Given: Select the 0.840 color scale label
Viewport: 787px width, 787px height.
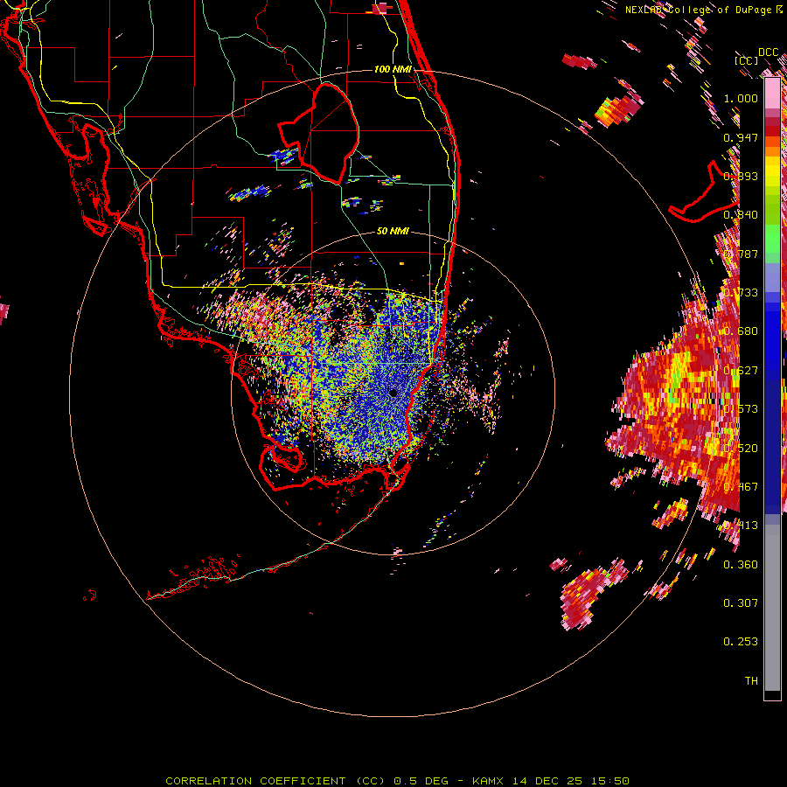Looking at the screenshot, I should click(741, 215).
